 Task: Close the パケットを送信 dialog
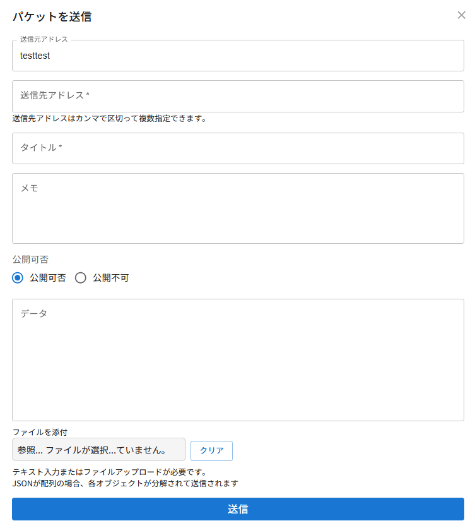pos(461,15)
